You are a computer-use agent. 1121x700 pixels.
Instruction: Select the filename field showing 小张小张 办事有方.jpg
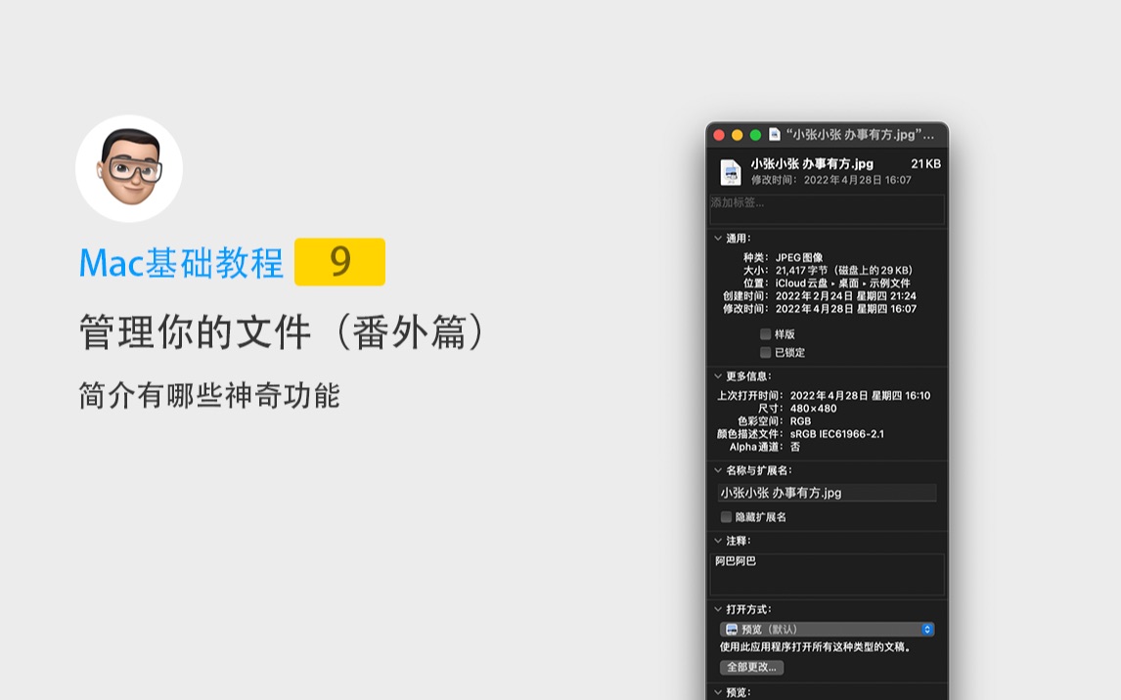coord(827,492)
